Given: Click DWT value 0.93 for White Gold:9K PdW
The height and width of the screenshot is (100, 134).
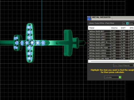Looking at the screenshot, I should [x=123, y=48].
